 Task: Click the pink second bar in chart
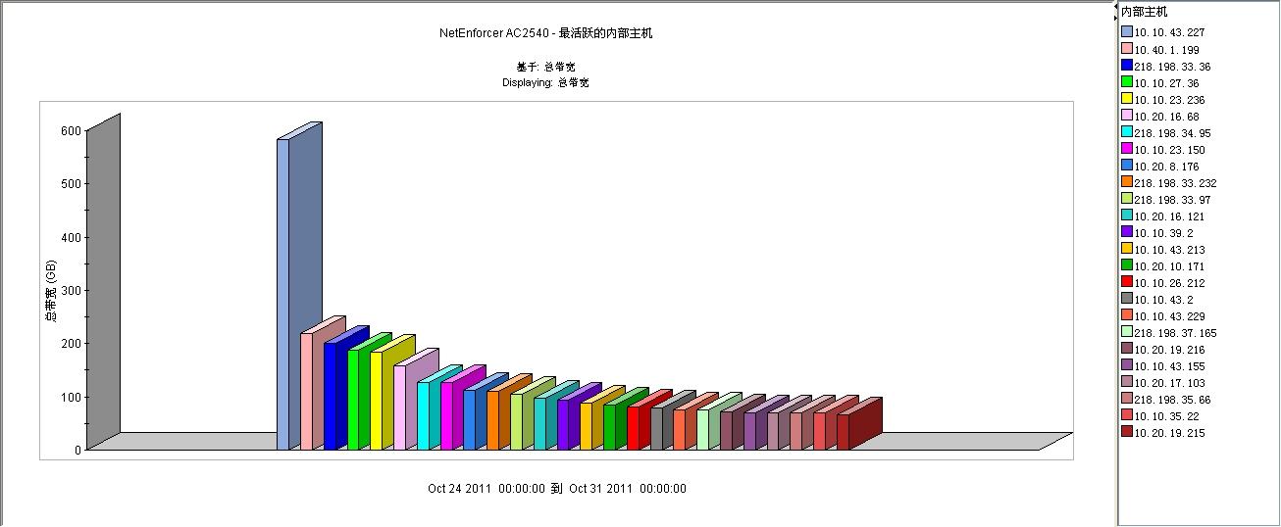pos(306,392)
